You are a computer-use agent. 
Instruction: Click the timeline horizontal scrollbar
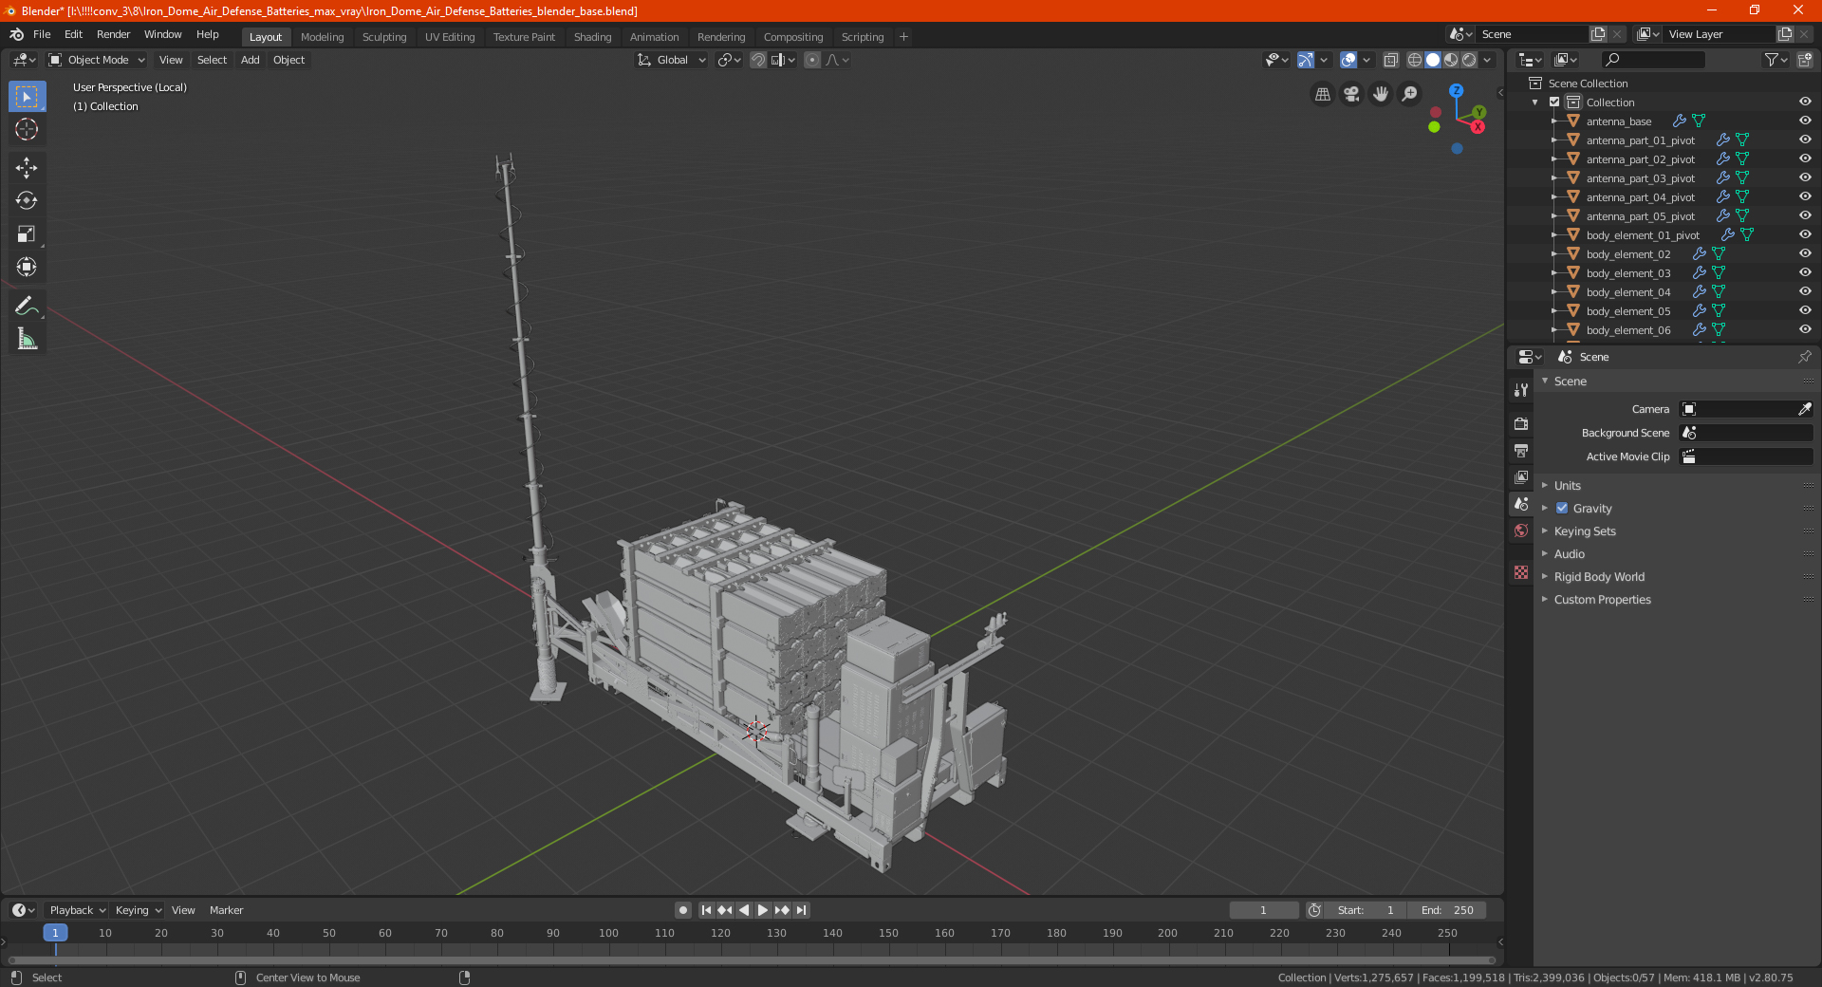[x=752, y=960]
